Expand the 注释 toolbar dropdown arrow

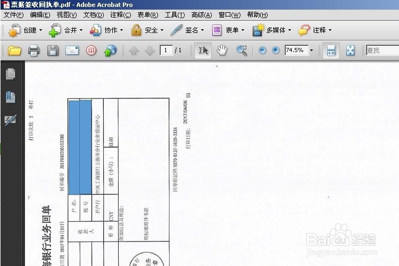(x=330, y=30)
